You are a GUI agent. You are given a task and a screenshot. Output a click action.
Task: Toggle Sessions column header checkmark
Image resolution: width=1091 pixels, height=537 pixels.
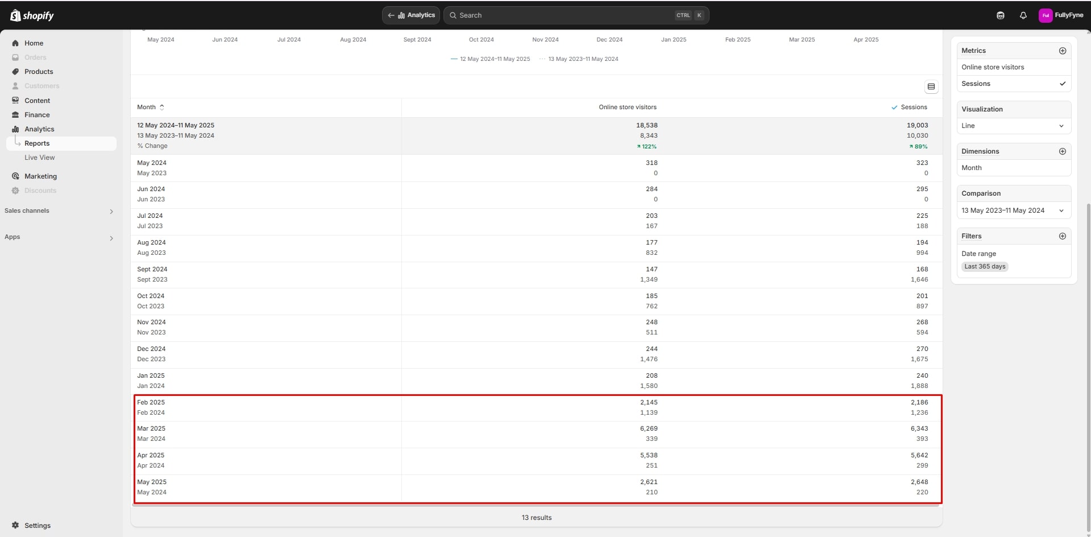[894, 108]
